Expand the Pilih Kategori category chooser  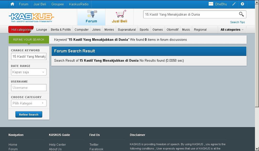(29, 103)
